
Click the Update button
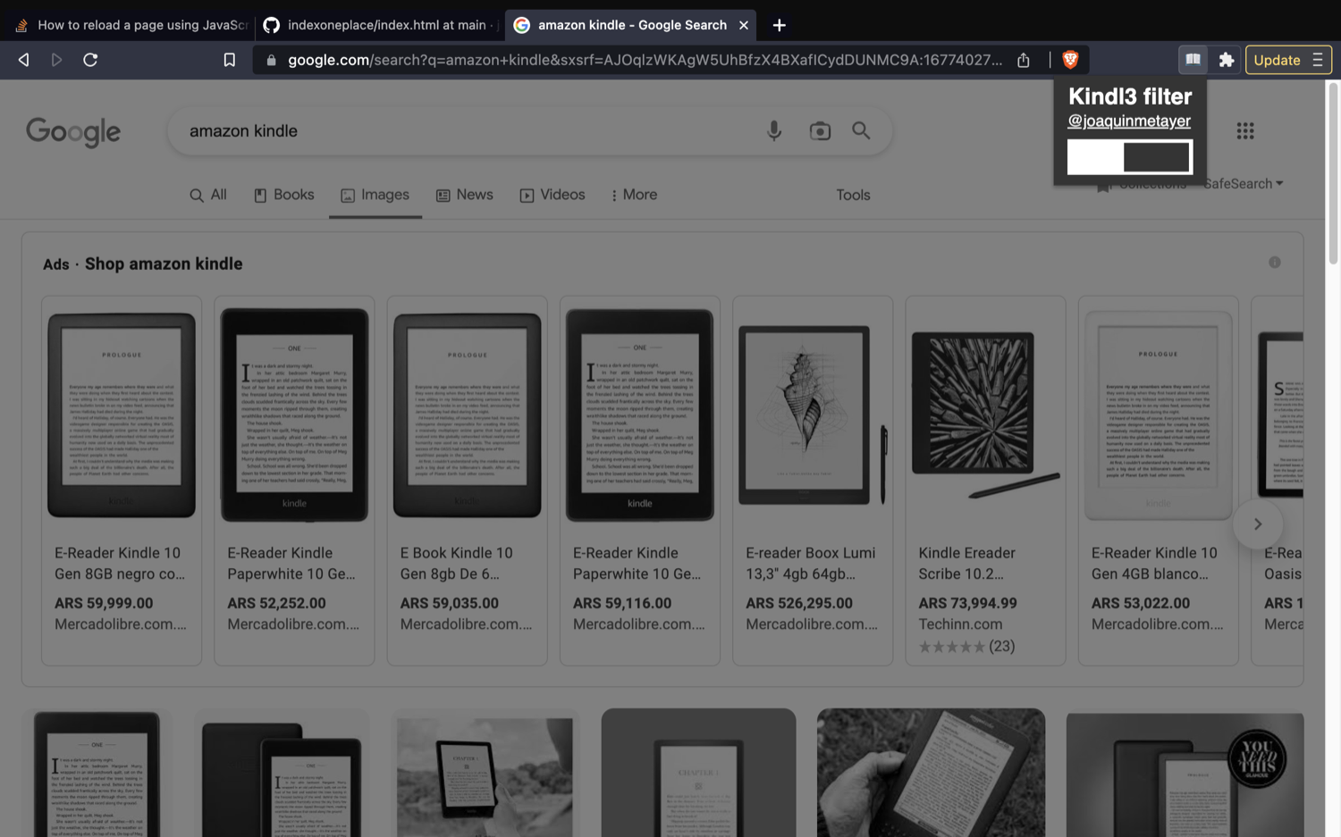pyautogui.click(x=1277, y=60)
